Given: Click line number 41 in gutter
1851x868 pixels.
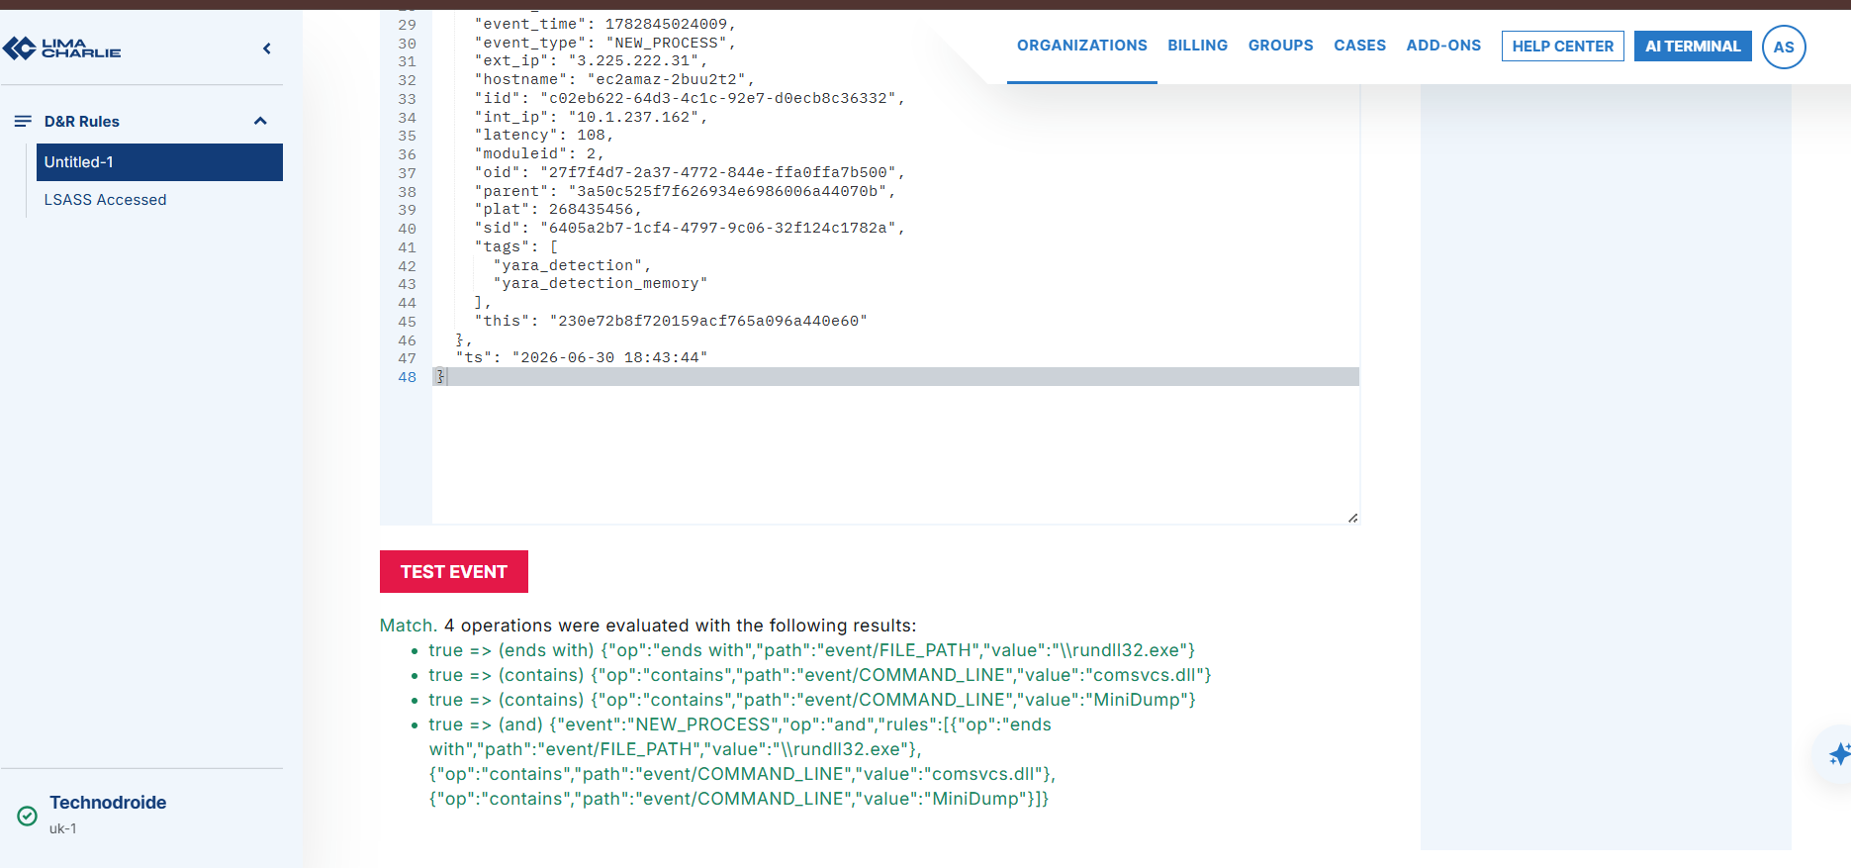Looking at the screenshot, I should click(407, 247).
